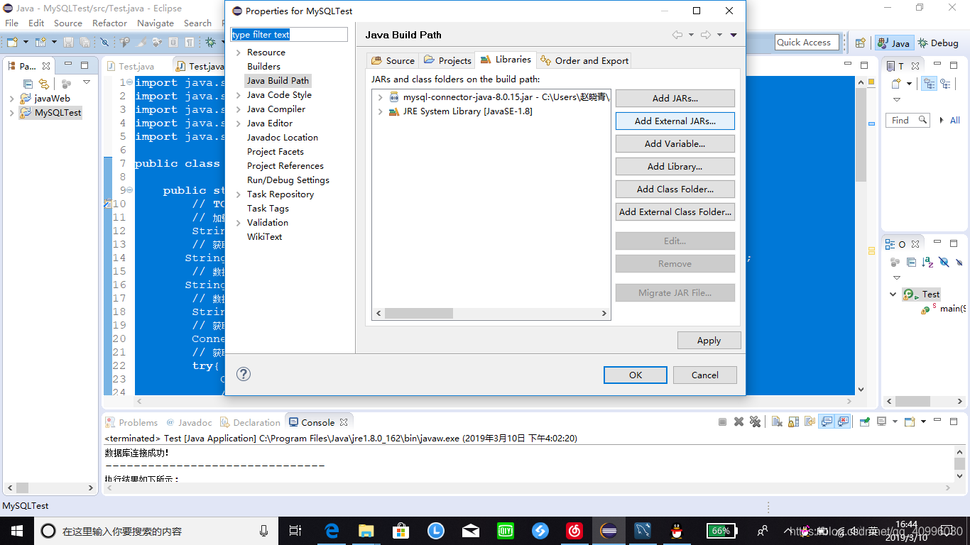This screenshot has width=970, height=545.
Task: Click the Terminate square icon in Console
Action: 722,422
